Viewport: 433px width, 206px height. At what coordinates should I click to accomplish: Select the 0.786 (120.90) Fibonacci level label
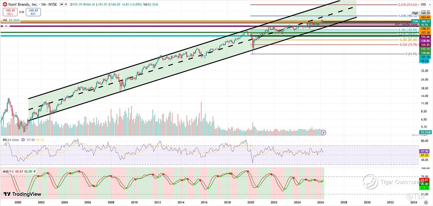[x=408, y=30]
